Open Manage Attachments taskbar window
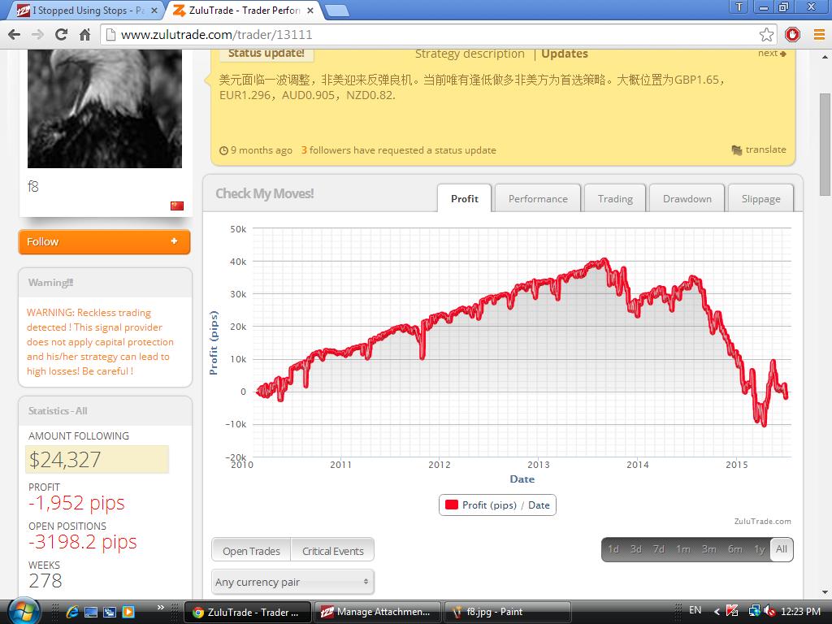832x624 pixels. (x=378, y=612)
